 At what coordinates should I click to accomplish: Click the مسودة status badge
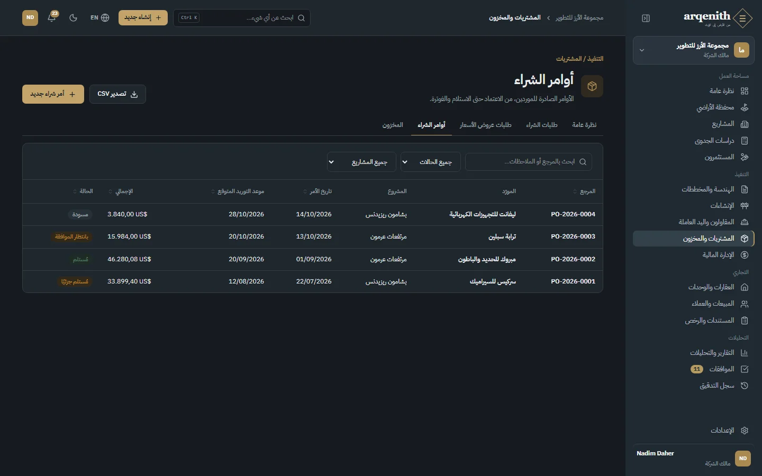(x=80, y=214)
